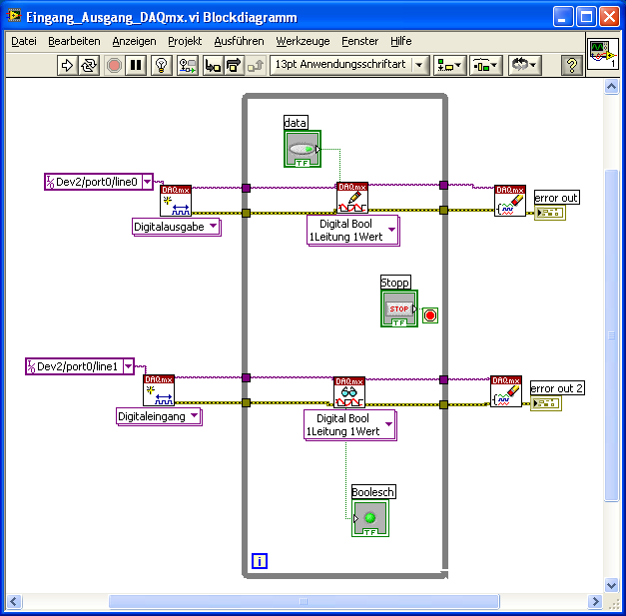626x616 pixels.
Task: Click the loop condition stop terminal
Action: click(430, 315)
